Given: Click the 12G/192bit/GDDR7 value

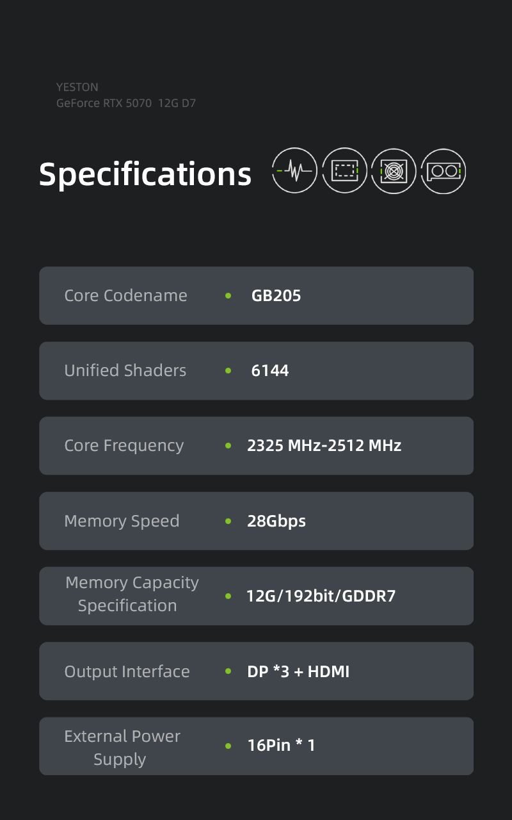Looking at the screenshot, I should coord(321,596).
